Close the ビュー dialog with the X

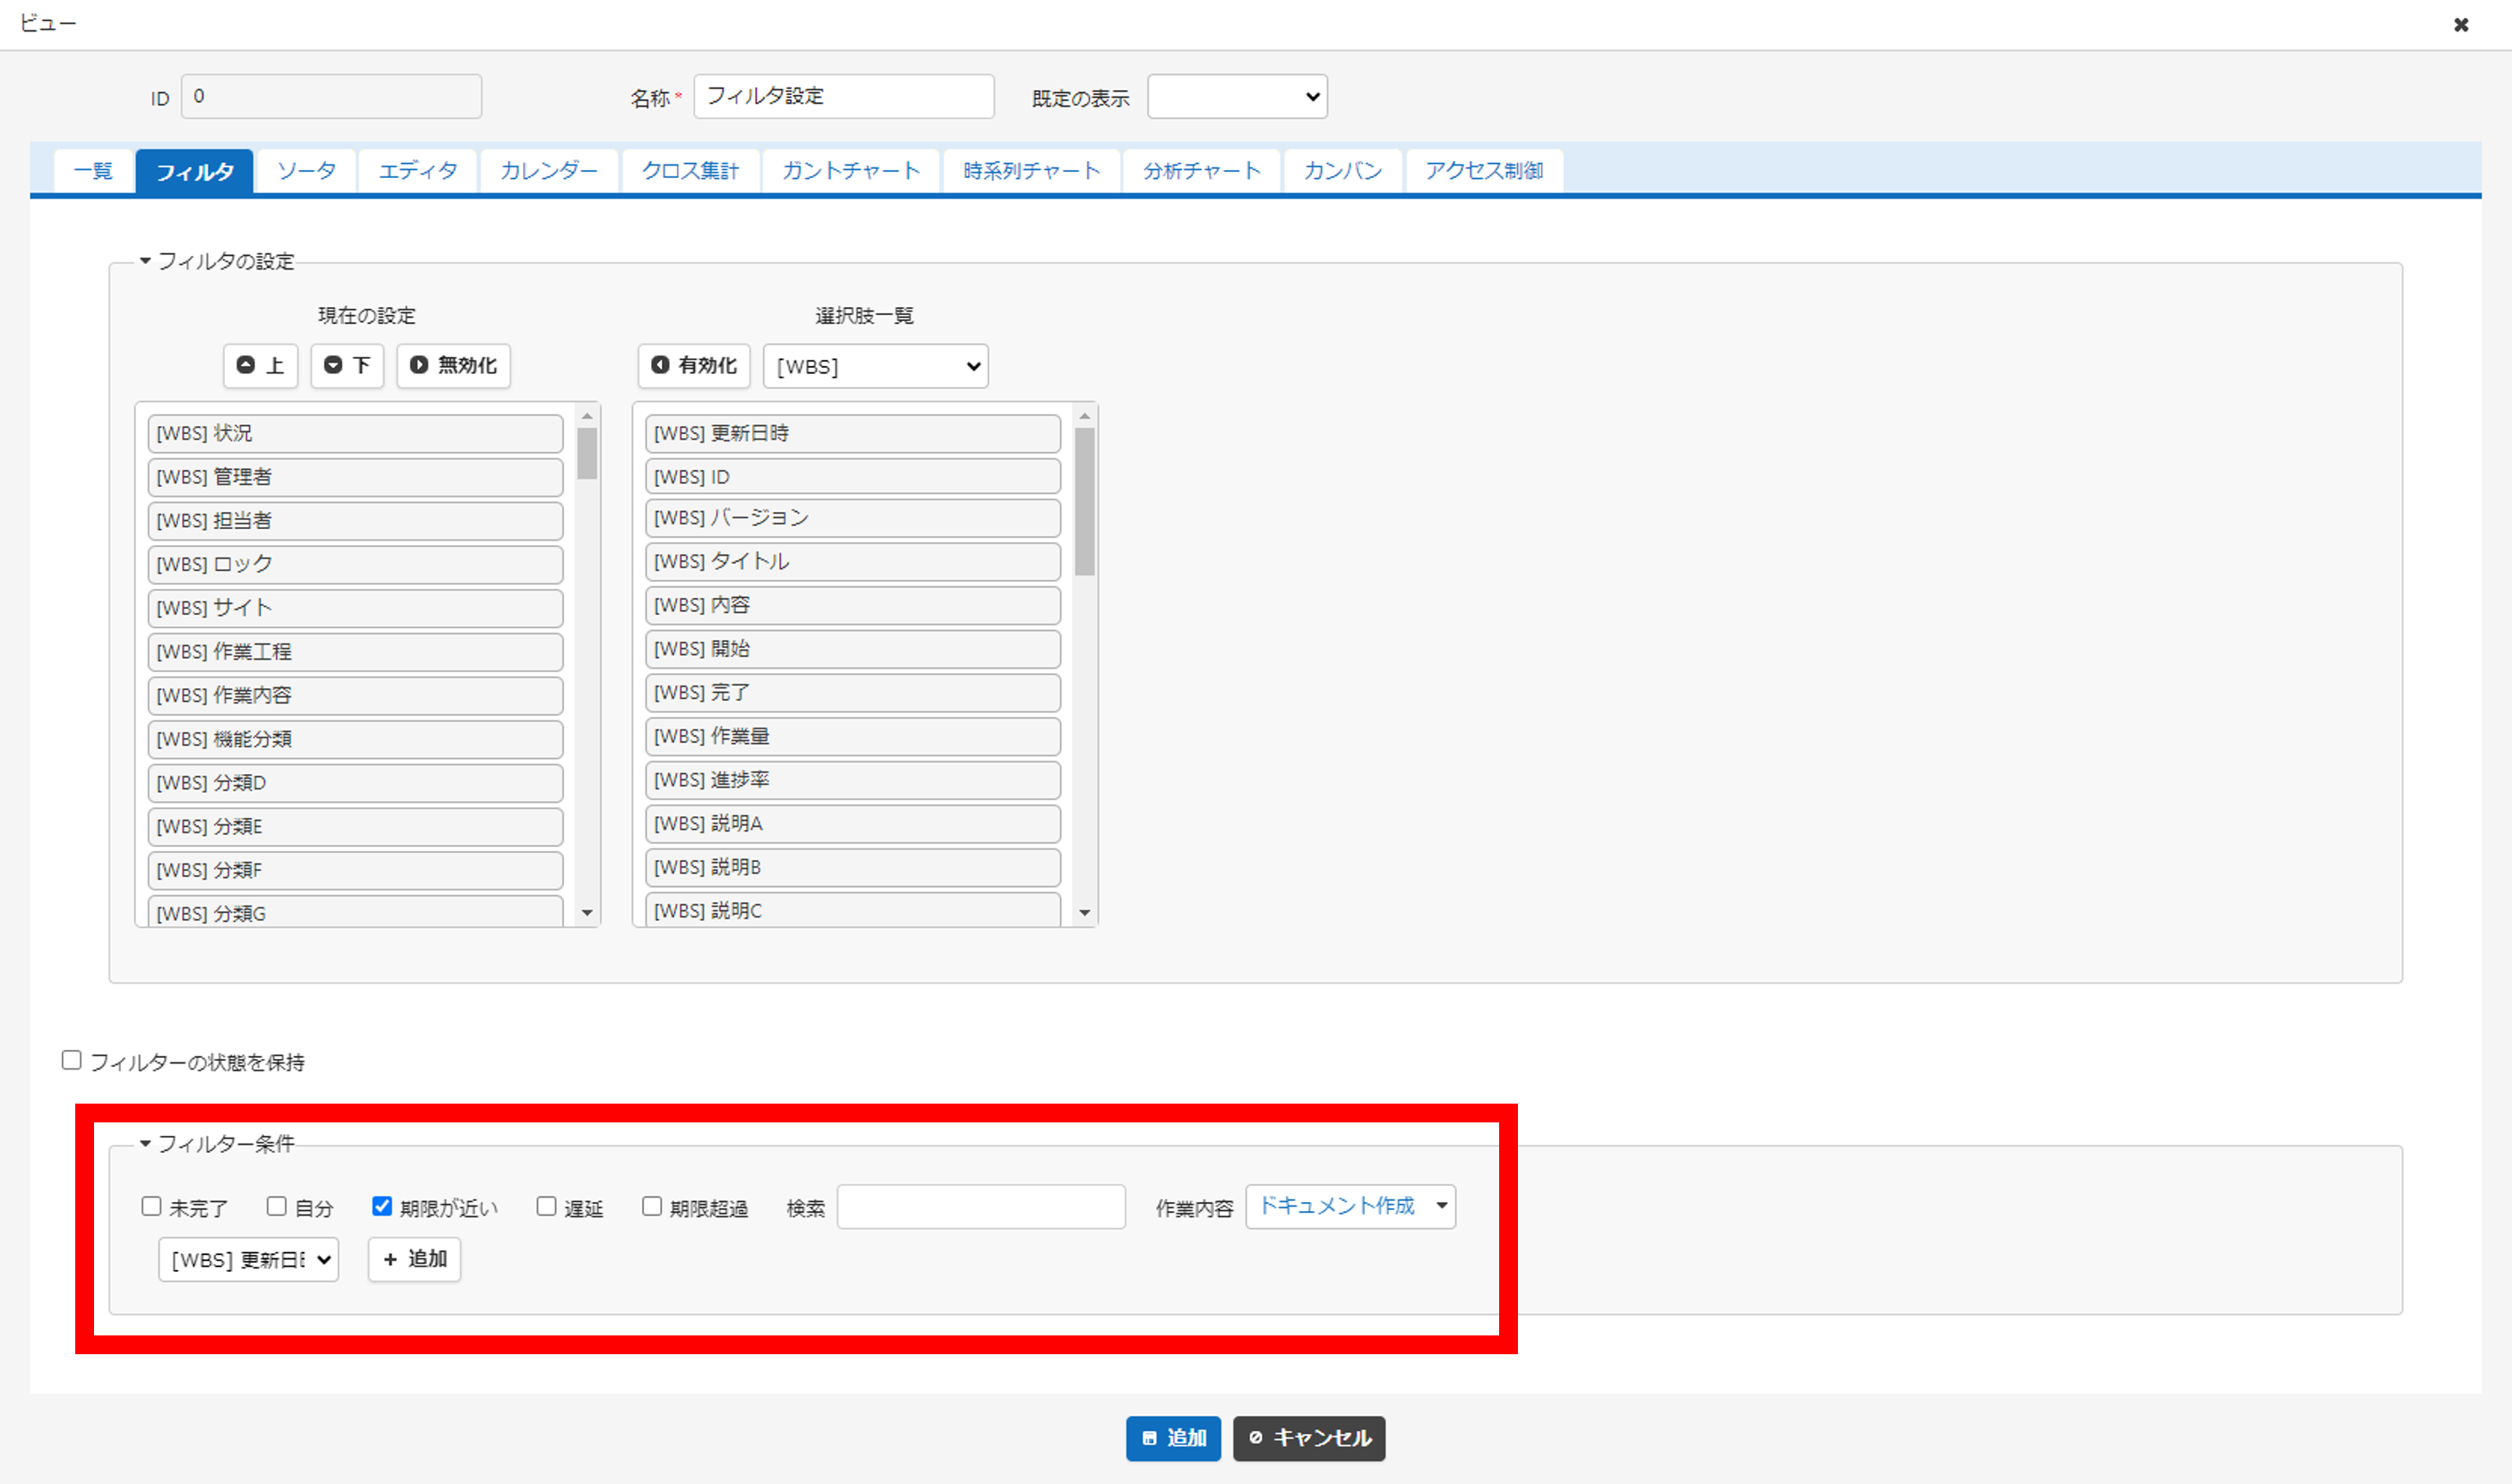[x=2461, y=24]
